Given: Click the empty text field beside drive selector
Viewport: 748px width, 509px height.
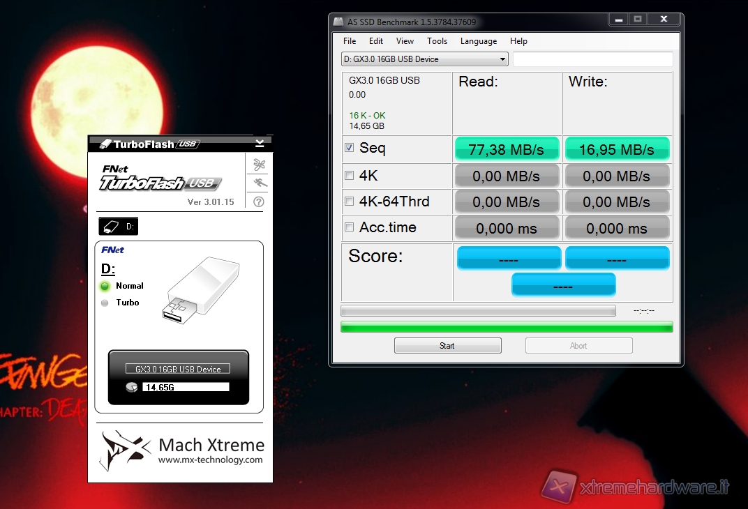Looking at the screenshot, I should 592,59.
